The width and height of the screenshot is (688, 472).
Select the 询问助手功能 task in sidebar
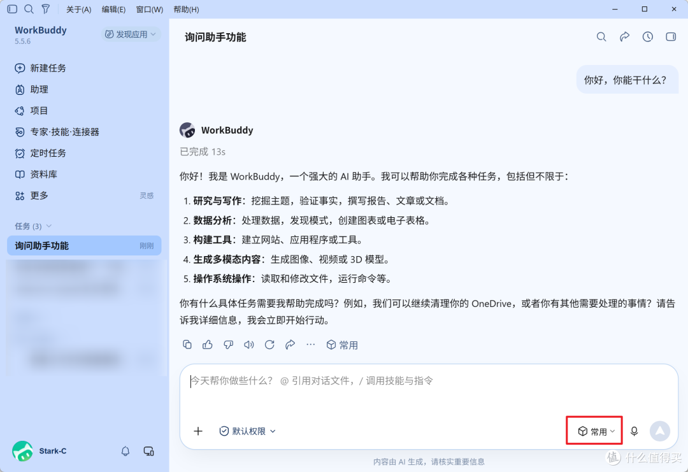[84, 246]
